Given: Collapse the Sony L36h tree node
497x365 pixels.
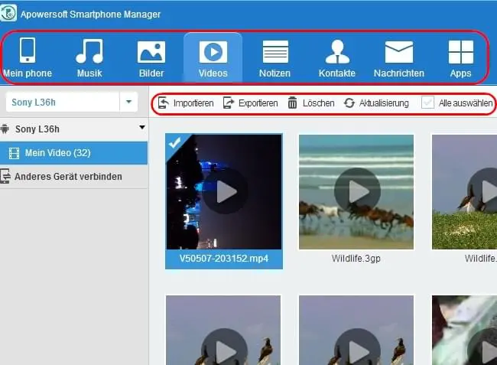Looking at the screenshot, I should coord(142,128).
